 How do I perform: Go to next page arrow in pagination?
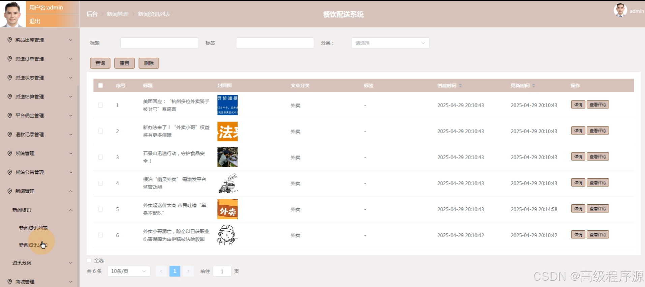(x=188, y=271)
